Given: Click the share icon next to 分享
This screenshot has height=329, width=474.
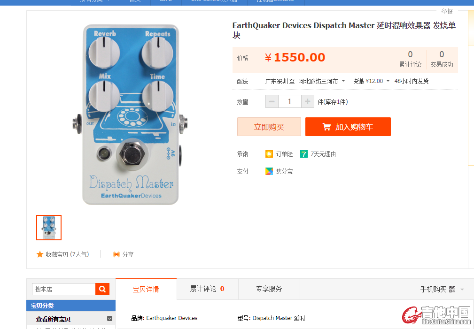Looking at the screenshot, I should coord(117,254).
